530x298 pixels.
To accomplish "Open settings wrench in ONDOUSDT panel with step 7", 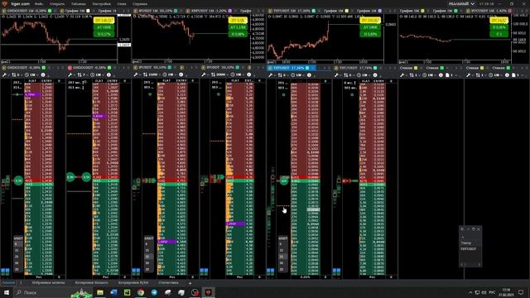I will pos(70,74).
